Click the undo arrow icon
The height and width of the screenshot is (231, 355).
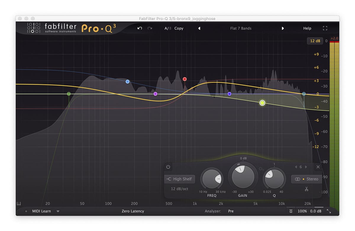pos(140,28)
